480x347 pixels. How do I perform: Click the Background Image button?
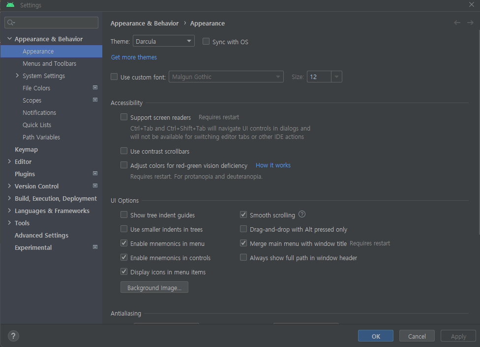pos(154,288)
